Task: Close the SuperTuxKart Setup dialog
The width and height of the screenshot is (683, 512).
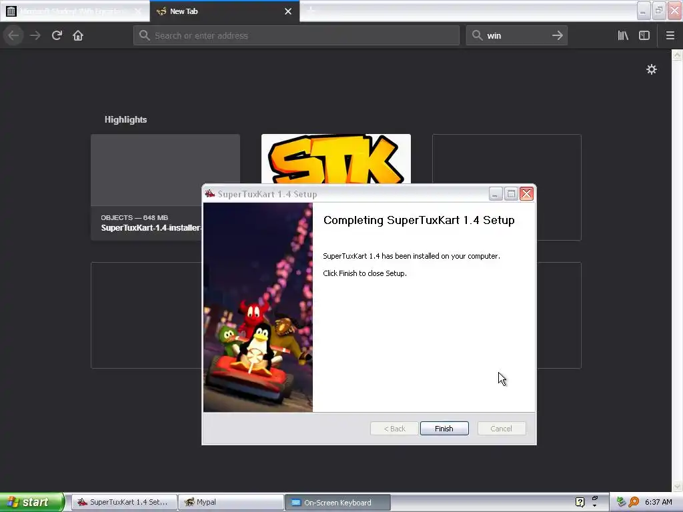Action: click(x=527, y=194)
